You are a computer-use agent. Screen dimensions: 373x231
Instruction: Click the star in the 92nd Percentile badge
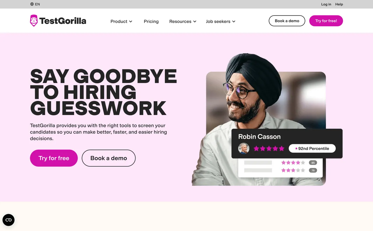tap(296, 149)
